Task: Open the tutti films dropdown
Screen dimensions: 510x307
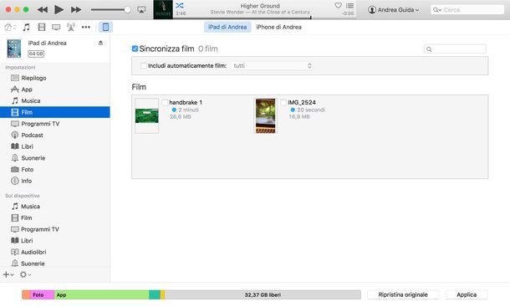Action: coord(272,66)
